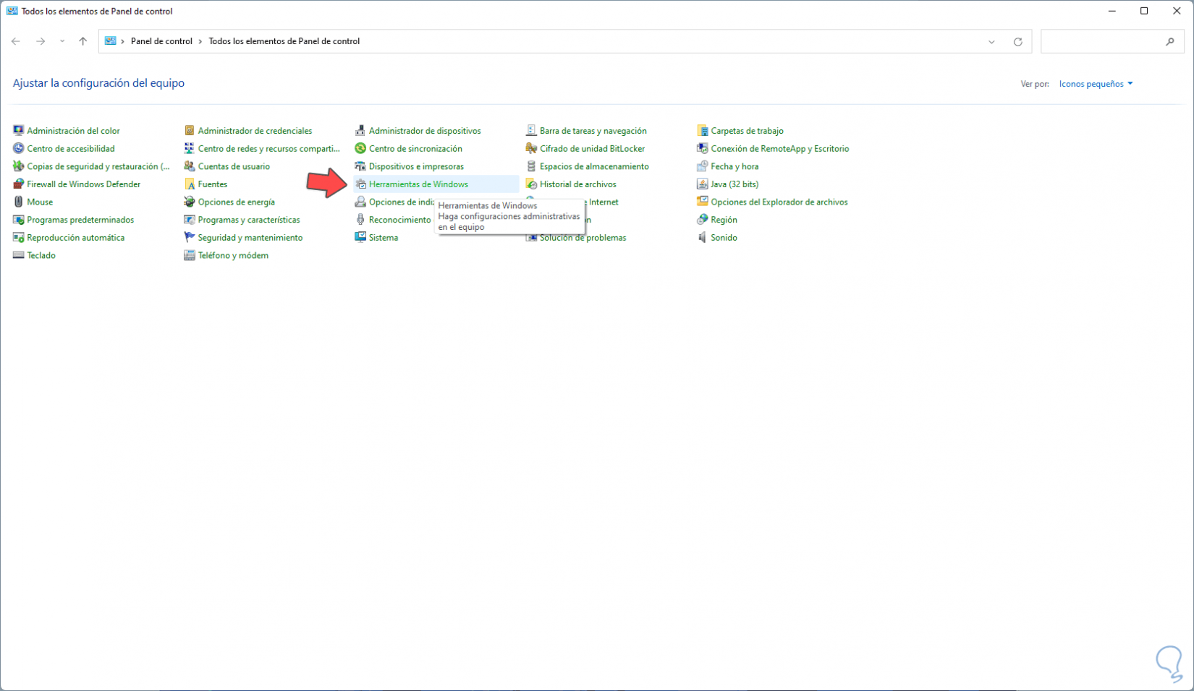Screen dimensions: 1194x691
Task: Focus the Control Panel search box
Action: pos(1112,41)
